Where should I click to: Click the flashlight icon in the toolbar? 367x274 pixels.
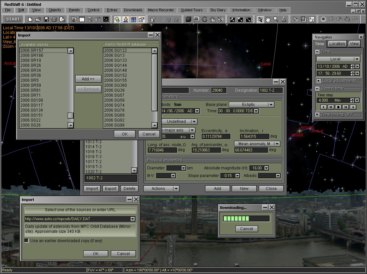(295, 19)
